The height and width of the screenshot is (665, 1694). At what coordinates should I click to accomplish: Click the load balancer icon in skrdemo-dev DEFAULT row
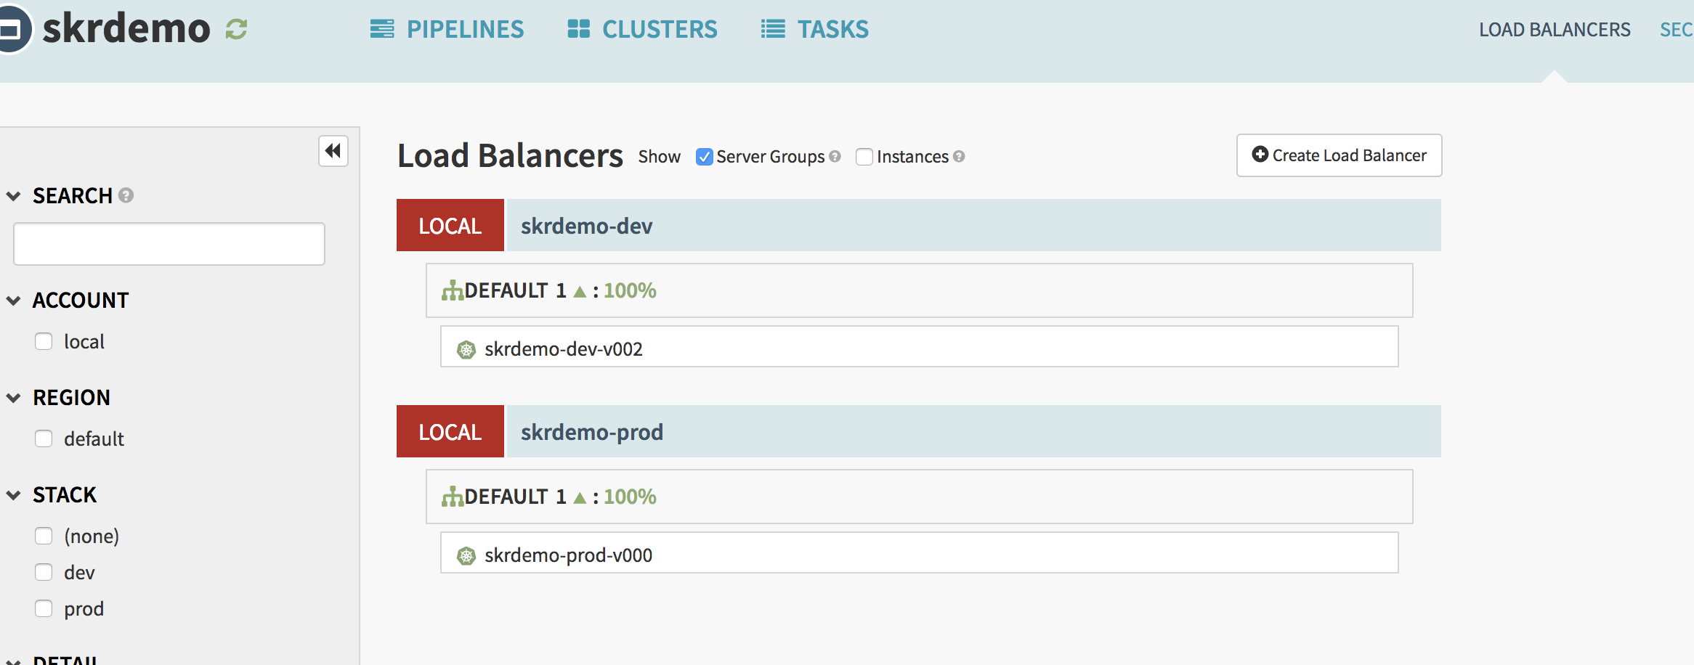coord(452,291)
